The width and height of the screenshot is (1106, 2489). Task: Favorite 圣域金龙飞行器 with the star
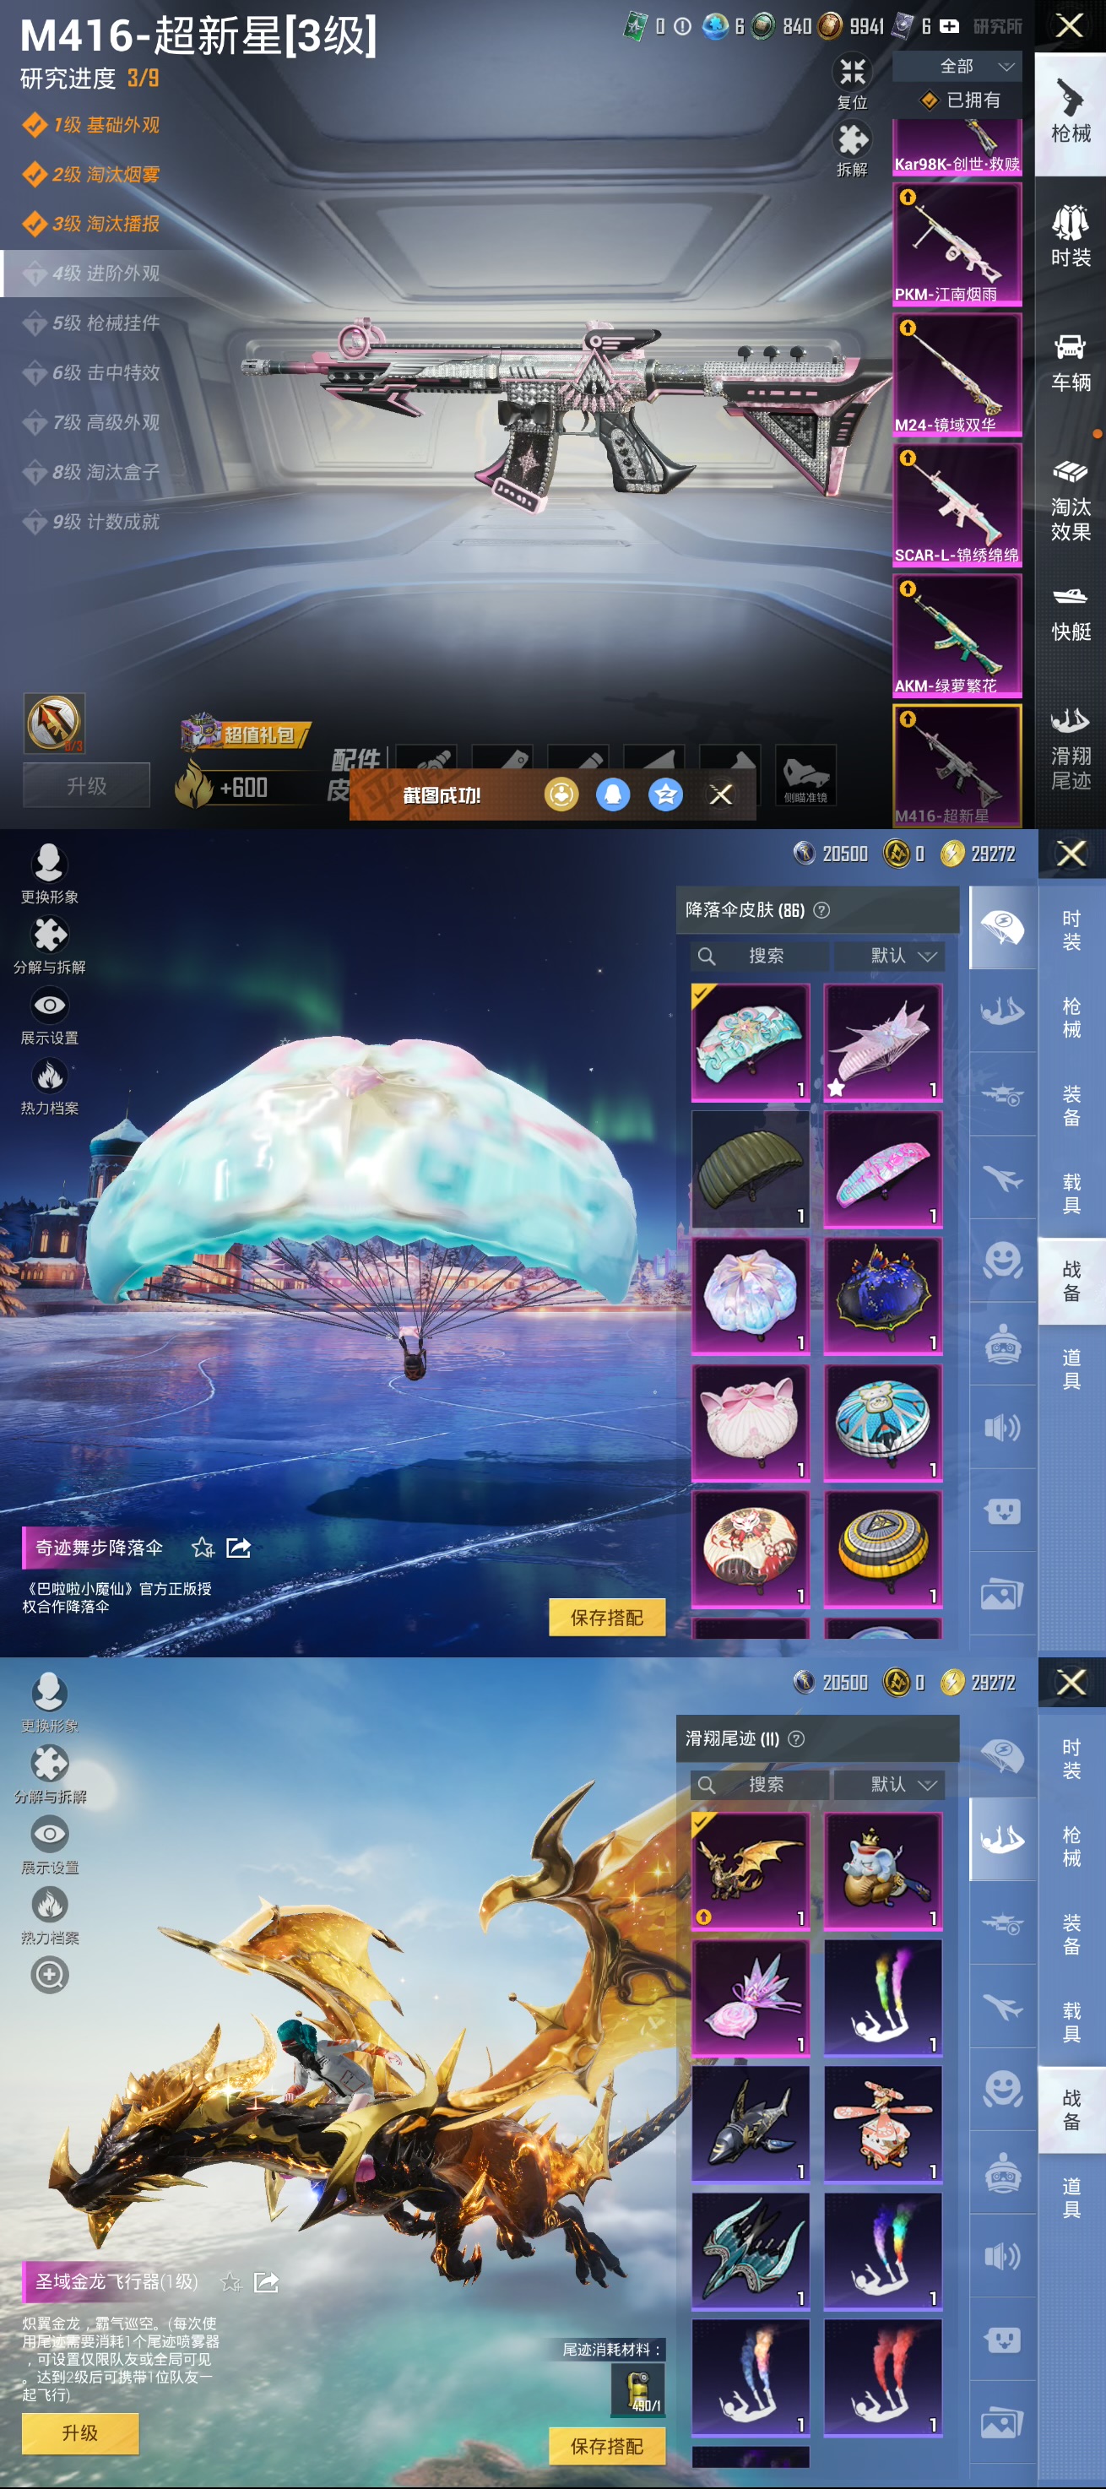click(230, 2282)
